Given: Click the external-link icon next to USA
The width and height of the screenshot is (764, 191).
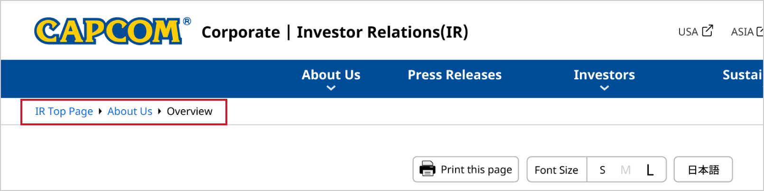Looking at the screenshot, I should click(708, 31).
